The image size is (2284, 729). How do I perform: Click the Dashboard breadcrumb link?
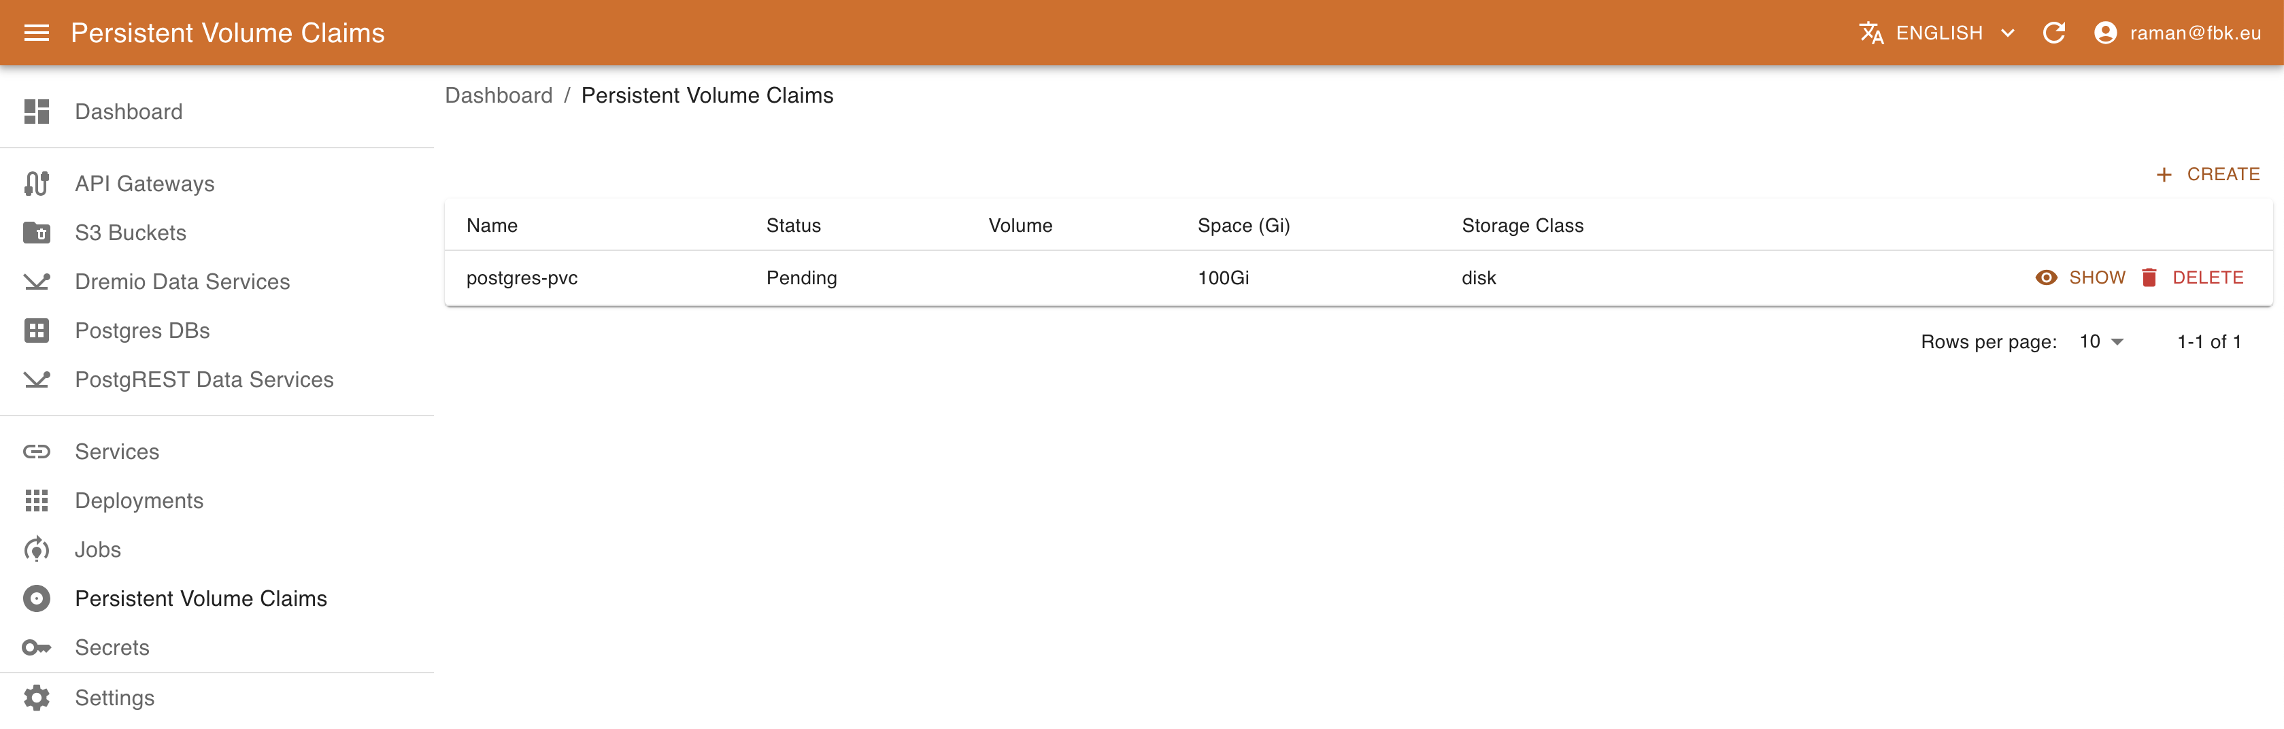499,96
